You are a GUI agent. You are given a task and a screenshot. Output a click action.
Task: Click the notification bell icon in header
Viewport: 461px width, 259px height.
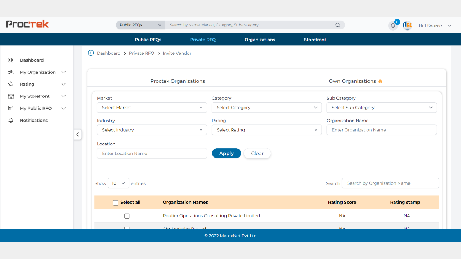tap(393, 26)
